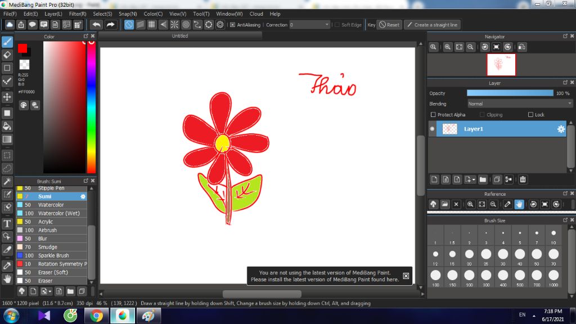Click the cloud save icon in toolbar
The height and width of the screenshot is (324, 576).
[x=10, y=25]
